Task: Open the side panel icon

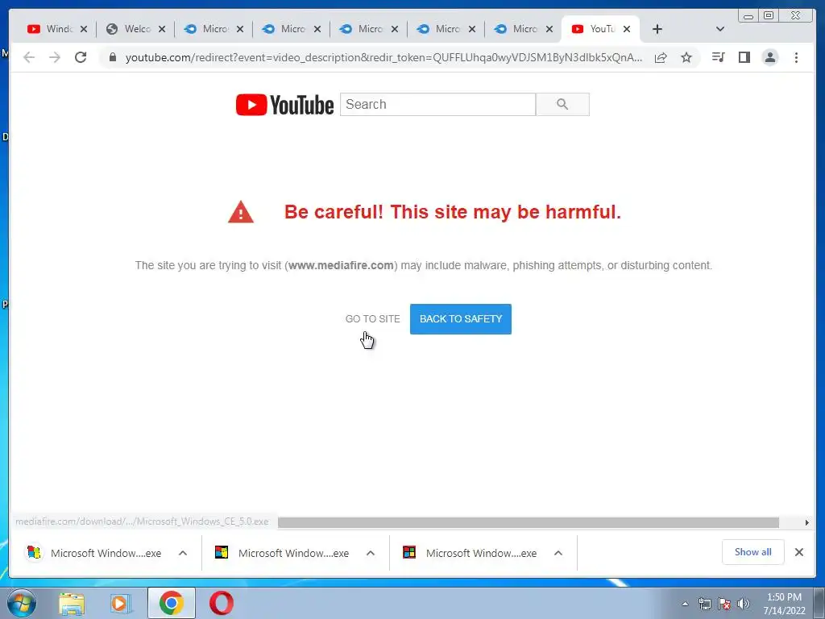Action: point(744,57)
